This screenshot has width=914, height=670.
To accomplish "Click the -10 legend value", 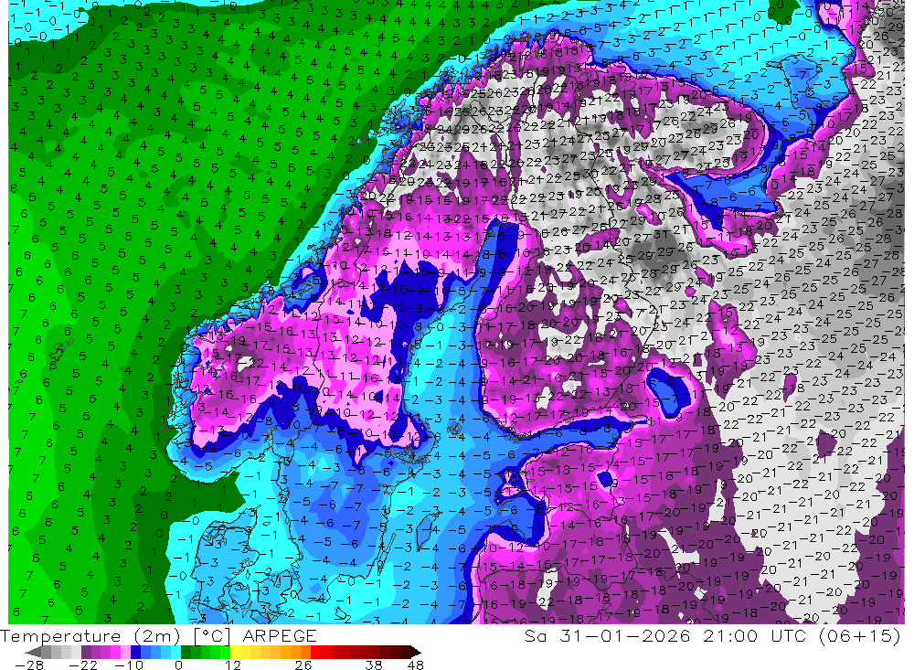I will [129, 665].
